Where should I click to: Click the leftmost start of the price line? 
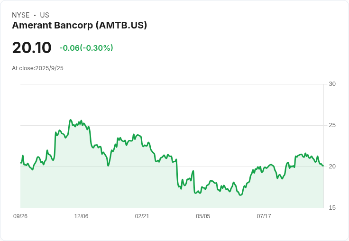(x=21, y=163)
